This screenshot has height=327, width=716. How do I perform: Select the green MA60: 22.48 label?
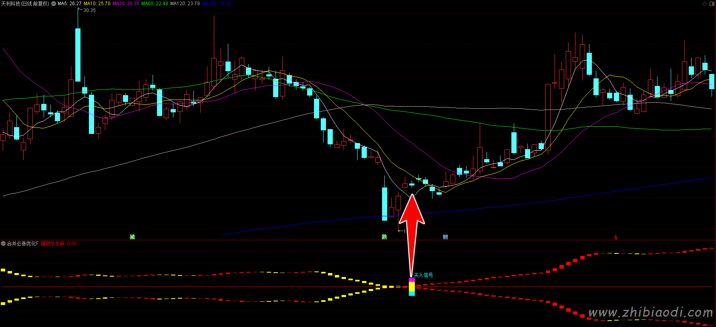[155, 4]
